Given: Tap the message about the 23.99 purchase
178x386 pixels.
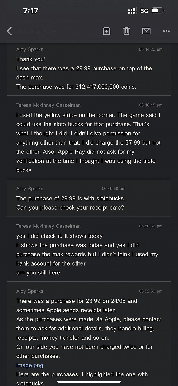Looking at the screenshot, I should click(77, 301).
